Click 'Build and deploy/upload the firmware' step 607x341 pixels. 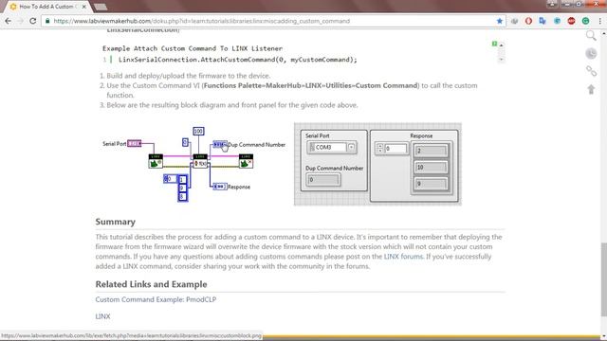click(x=189, y=76)
